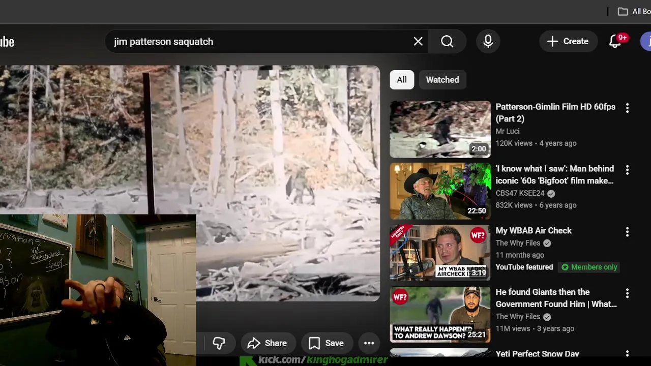Open My WBAB Air Check thumbnail

tap(440, 253)
